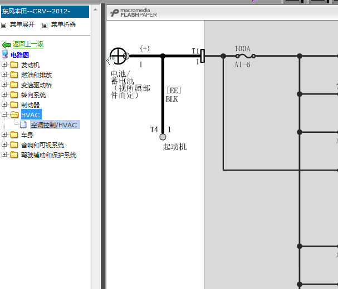Select the 驾驶辅助和保护系统 tree item
This screenshot has width=338, height=289.
pos(48,155)
